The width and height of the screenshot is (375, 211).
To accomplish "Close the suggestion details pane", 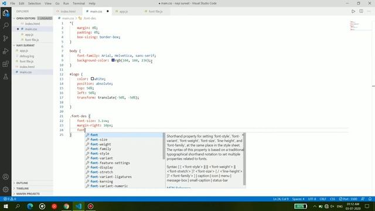I will point(243,135).
